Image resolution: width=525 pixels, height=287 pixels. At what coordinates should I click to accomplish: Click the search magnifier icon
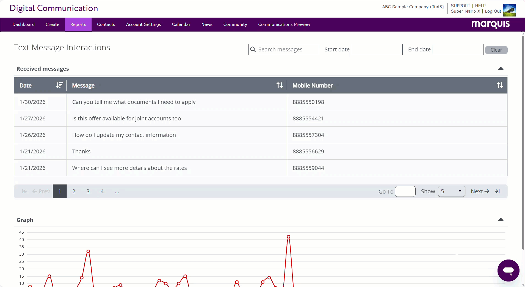tap(253, 49)
